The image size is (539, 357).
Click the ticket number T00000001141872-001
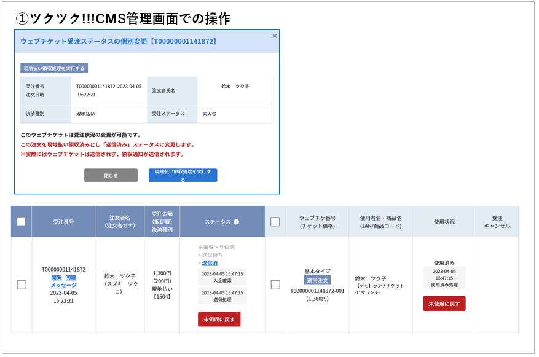coord(317,291)
